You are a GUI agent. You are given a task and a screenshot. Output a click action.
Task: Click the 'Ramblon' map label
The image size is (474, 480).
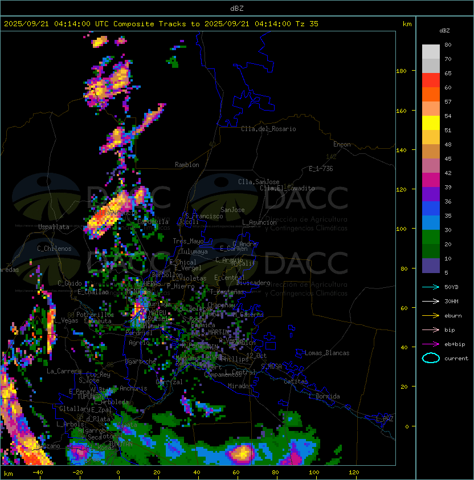187,165
